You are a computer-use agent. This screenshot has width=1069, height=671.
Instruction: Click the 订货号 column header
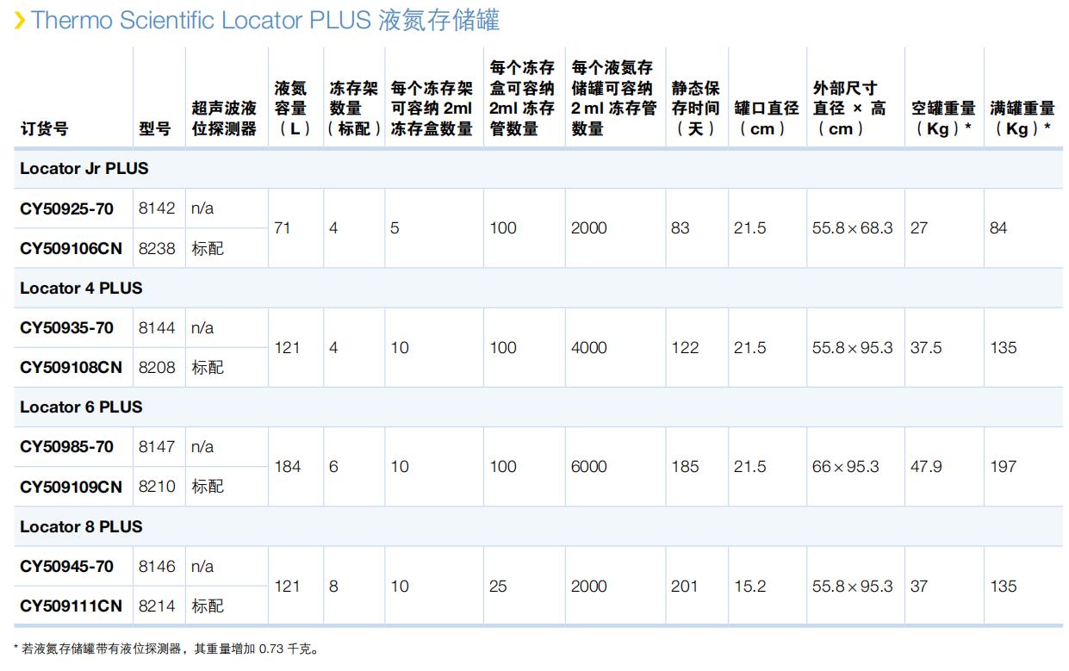(x=44, y=129)
